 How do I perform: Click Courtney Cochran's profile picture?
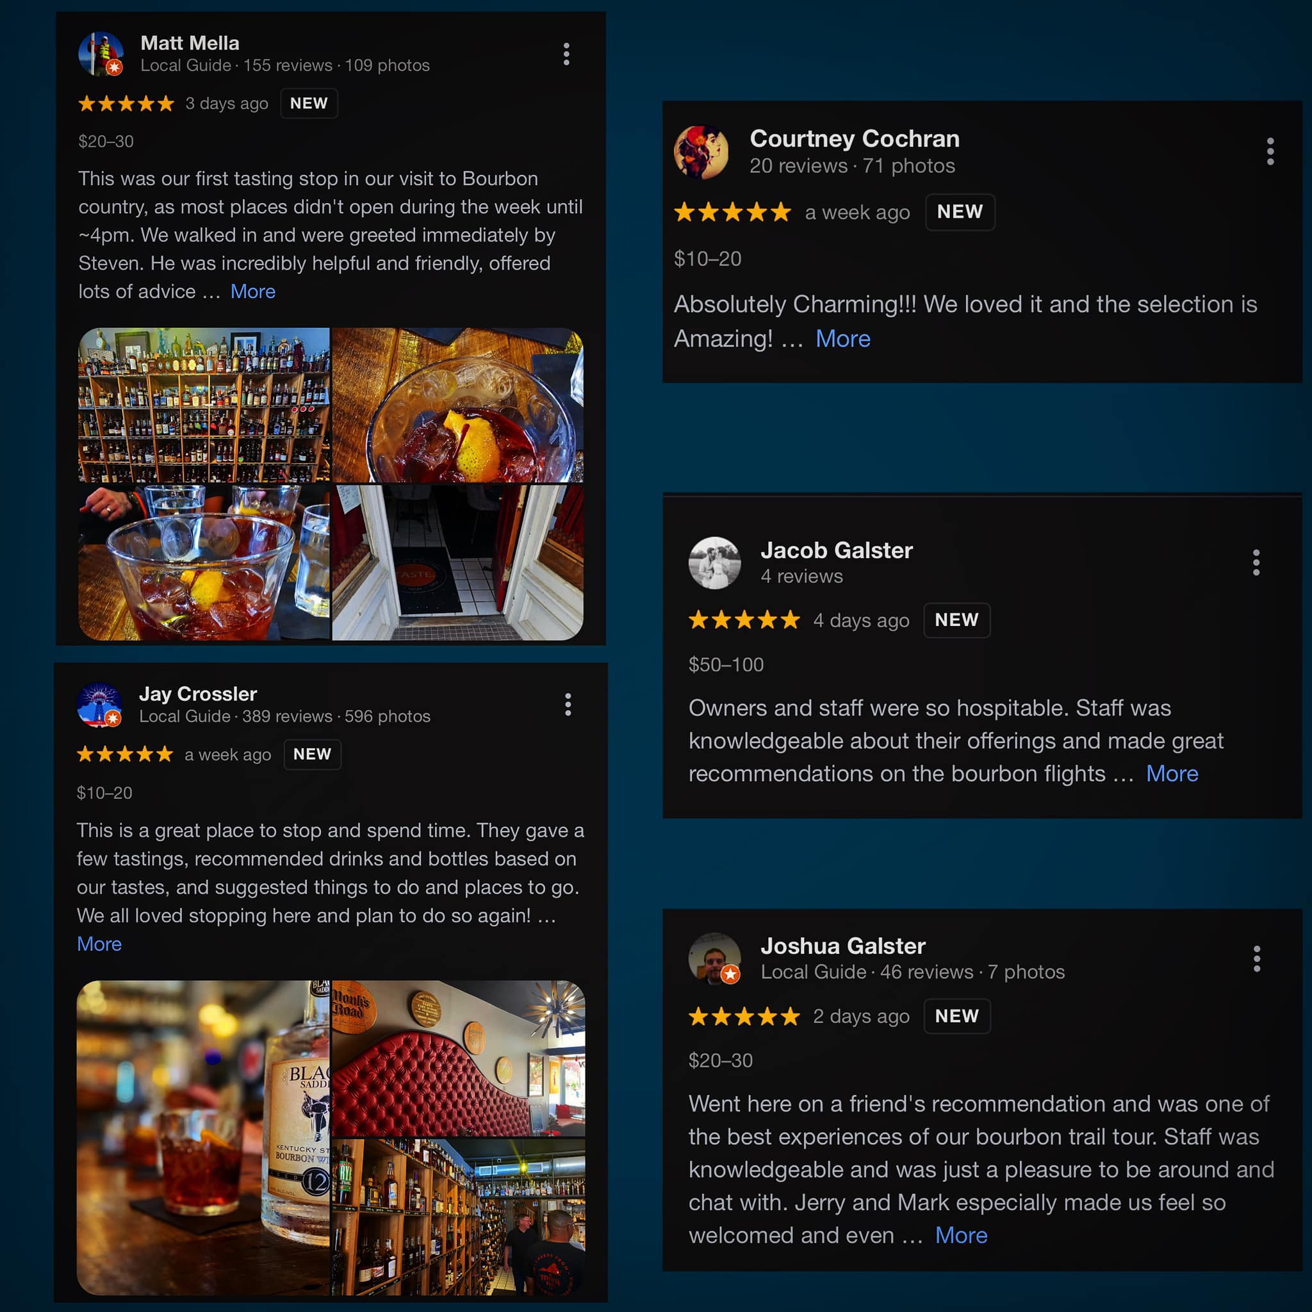tap(701, 152)
